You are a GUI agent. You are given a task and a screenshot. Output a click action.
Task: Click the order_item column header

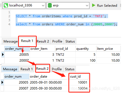coord(42,49)
